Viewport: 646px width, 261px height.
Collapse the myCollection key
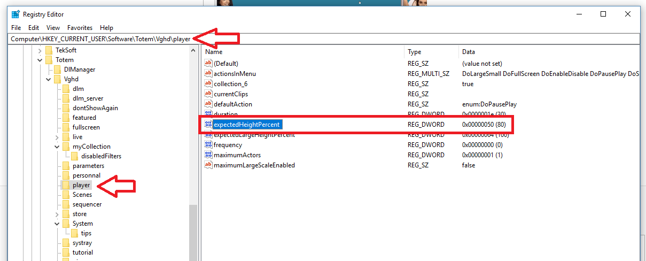[57, 147]
